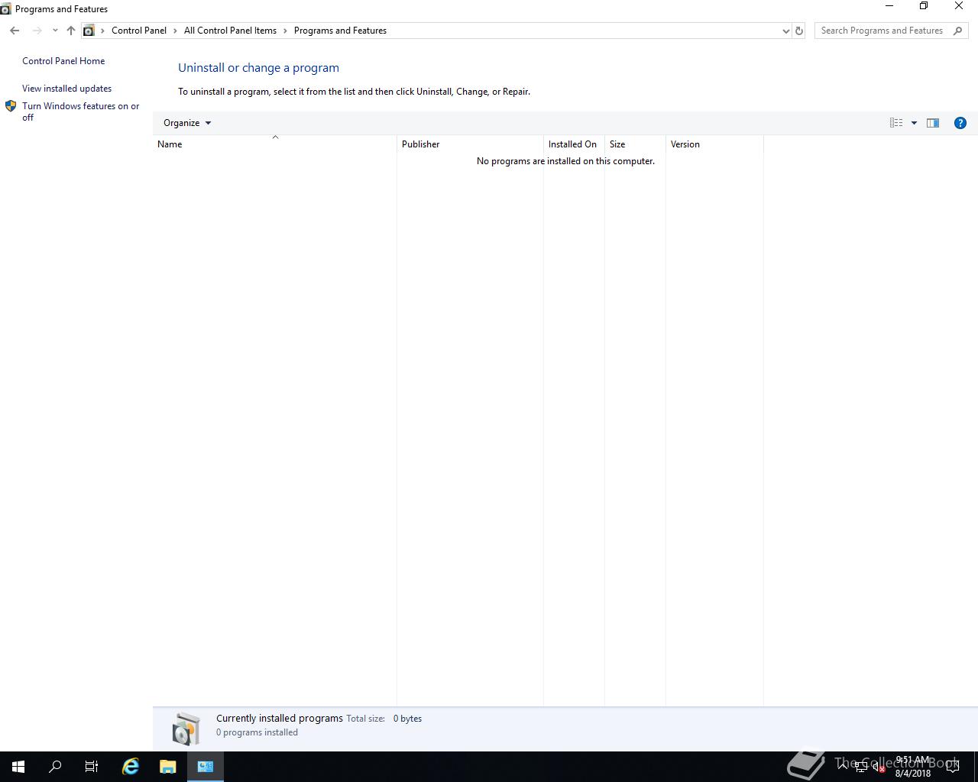Click the 0 bytes total size value
Image resolution: width=978 pixels, height=782 pixels.
(407, 719)
